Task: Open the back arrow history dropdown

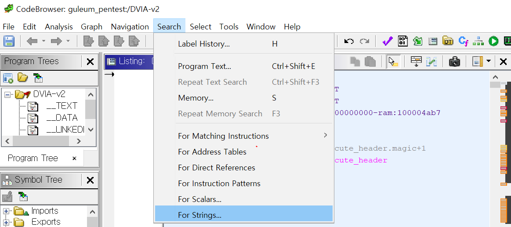Action: tap(43, 41)
